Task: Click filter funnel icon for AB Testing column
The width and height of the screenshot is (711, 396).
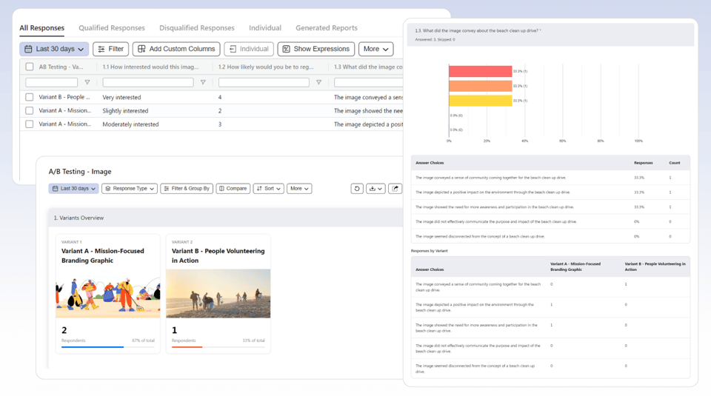Action: pos(87,82)
